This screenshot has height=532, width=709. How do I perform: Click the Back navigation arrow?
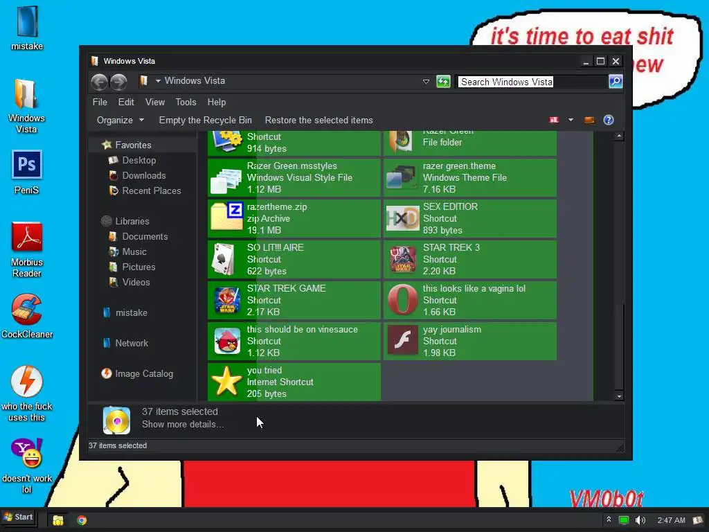pos(99,82)
